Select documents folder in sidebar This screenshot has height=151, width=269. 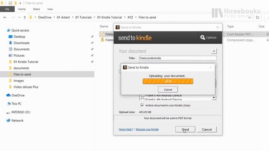[x=21, y=68]
